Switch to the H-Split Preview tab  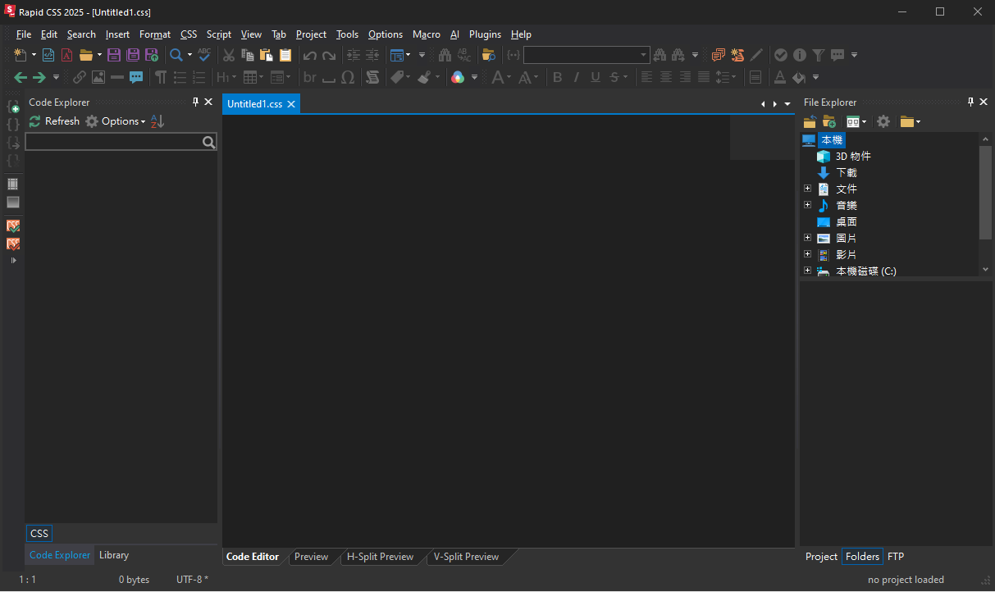[380, 557]
